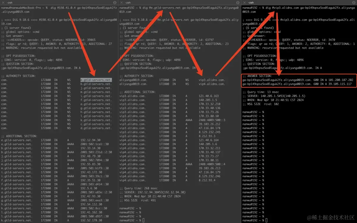The width and height of the screenshot is (357, 223).
Task: Click the IPv6 address 2001:503:eea3::30
Action: point(95,200)
